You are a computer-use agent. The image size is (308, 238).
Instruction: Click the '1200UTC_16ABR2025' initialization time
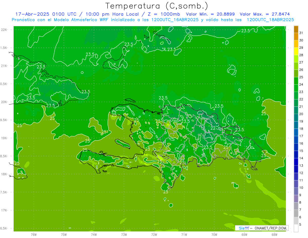[x=175, y=20]
